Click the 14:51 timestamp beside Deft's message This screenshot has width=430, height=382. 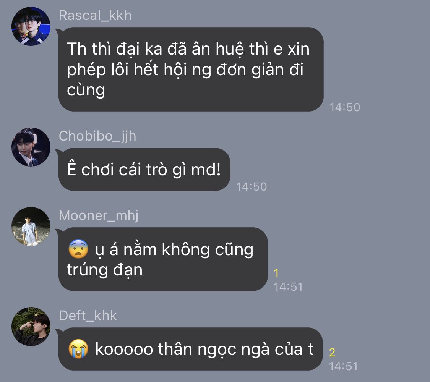[x=343, y=366]
